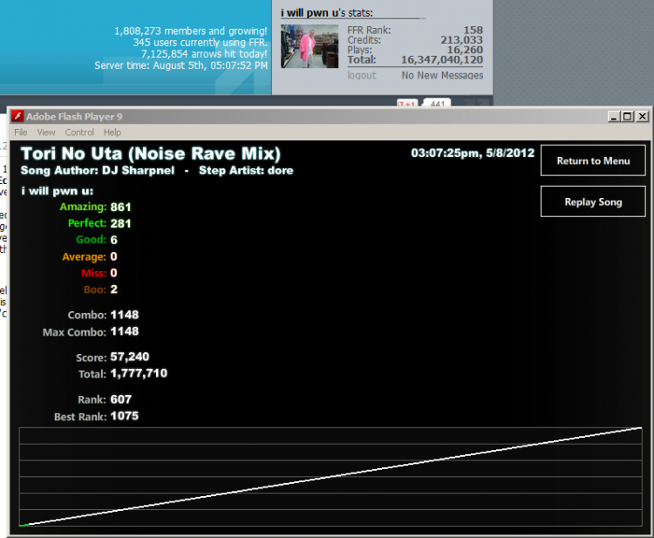Minimize the Flash Player window
Screen dimensions: 654x538
click(614, 116)
